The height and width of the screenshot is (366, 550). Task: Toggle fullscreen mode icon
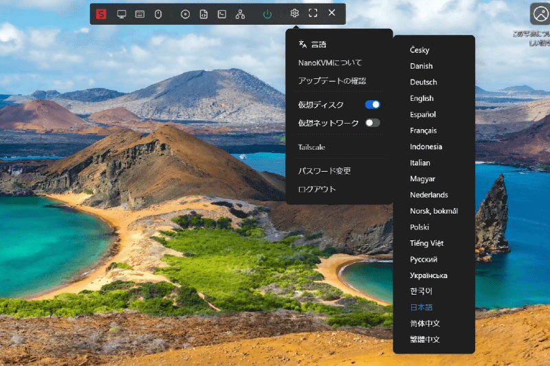(313, 13)
